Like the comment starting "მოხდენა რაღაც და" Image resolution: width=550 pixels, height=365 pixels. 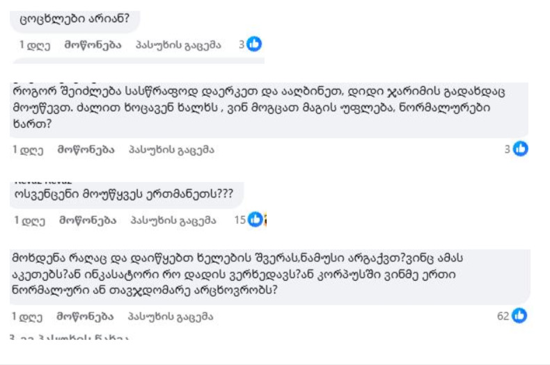[x=85, y=316]
